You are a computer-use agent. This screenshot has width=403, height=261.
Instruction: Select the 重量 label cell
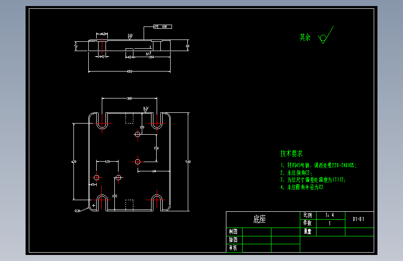pyautogui.click(x=308, y=231)
